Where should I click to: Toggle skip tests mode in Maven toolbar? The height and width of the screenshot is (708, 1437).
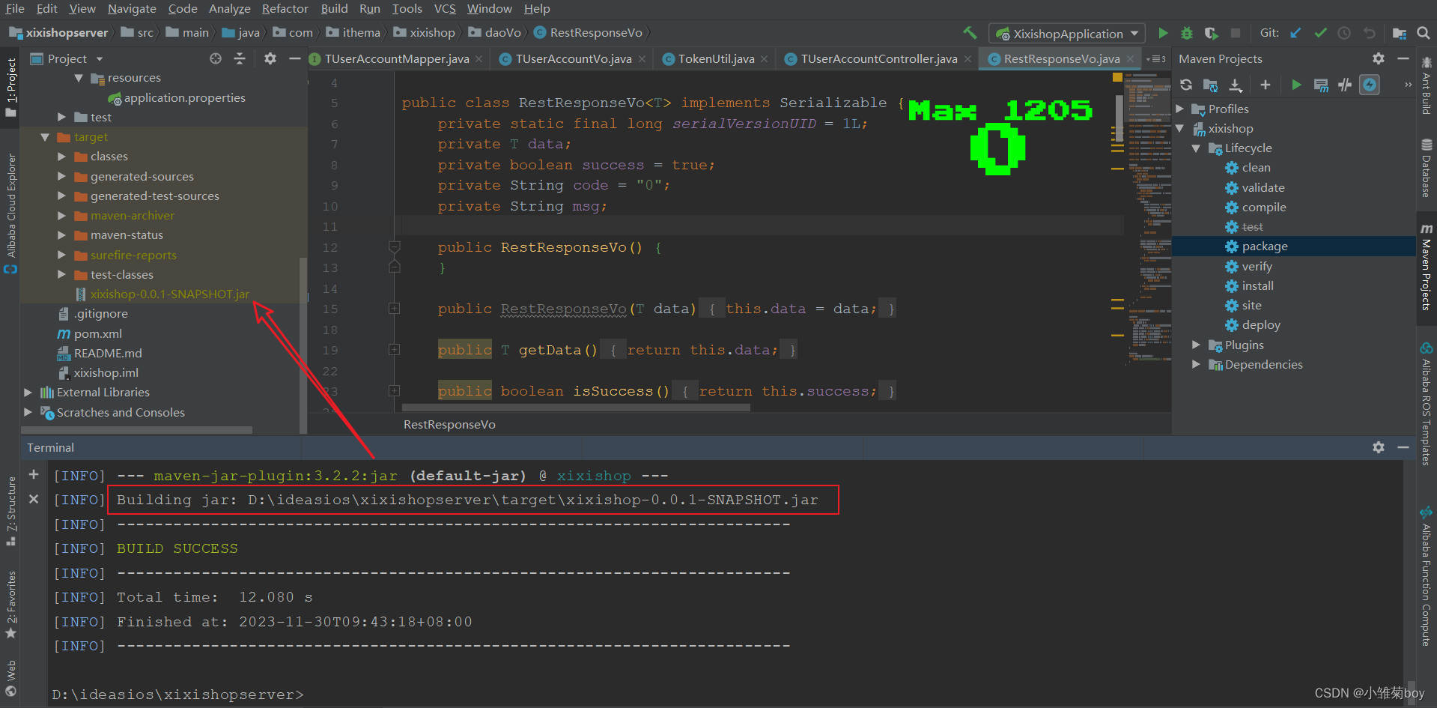coord(1344,85)
